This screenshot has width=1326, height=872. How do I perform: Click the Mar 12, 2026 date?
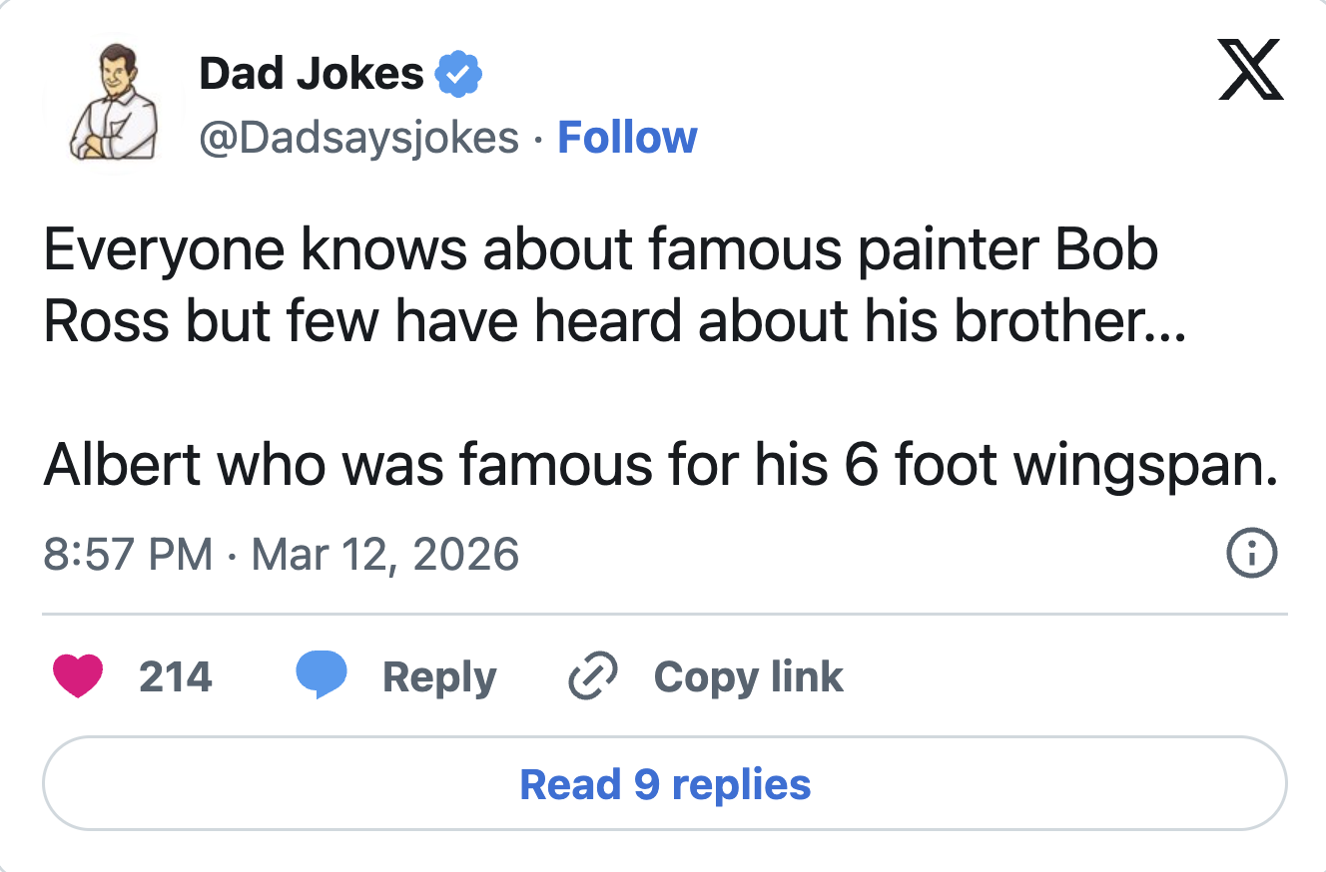[x=385, y=554]
